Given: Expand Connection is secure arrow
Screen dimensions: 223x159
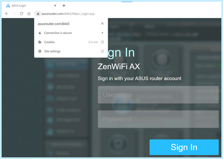Looking at the screenshot, I should point(103,33).
